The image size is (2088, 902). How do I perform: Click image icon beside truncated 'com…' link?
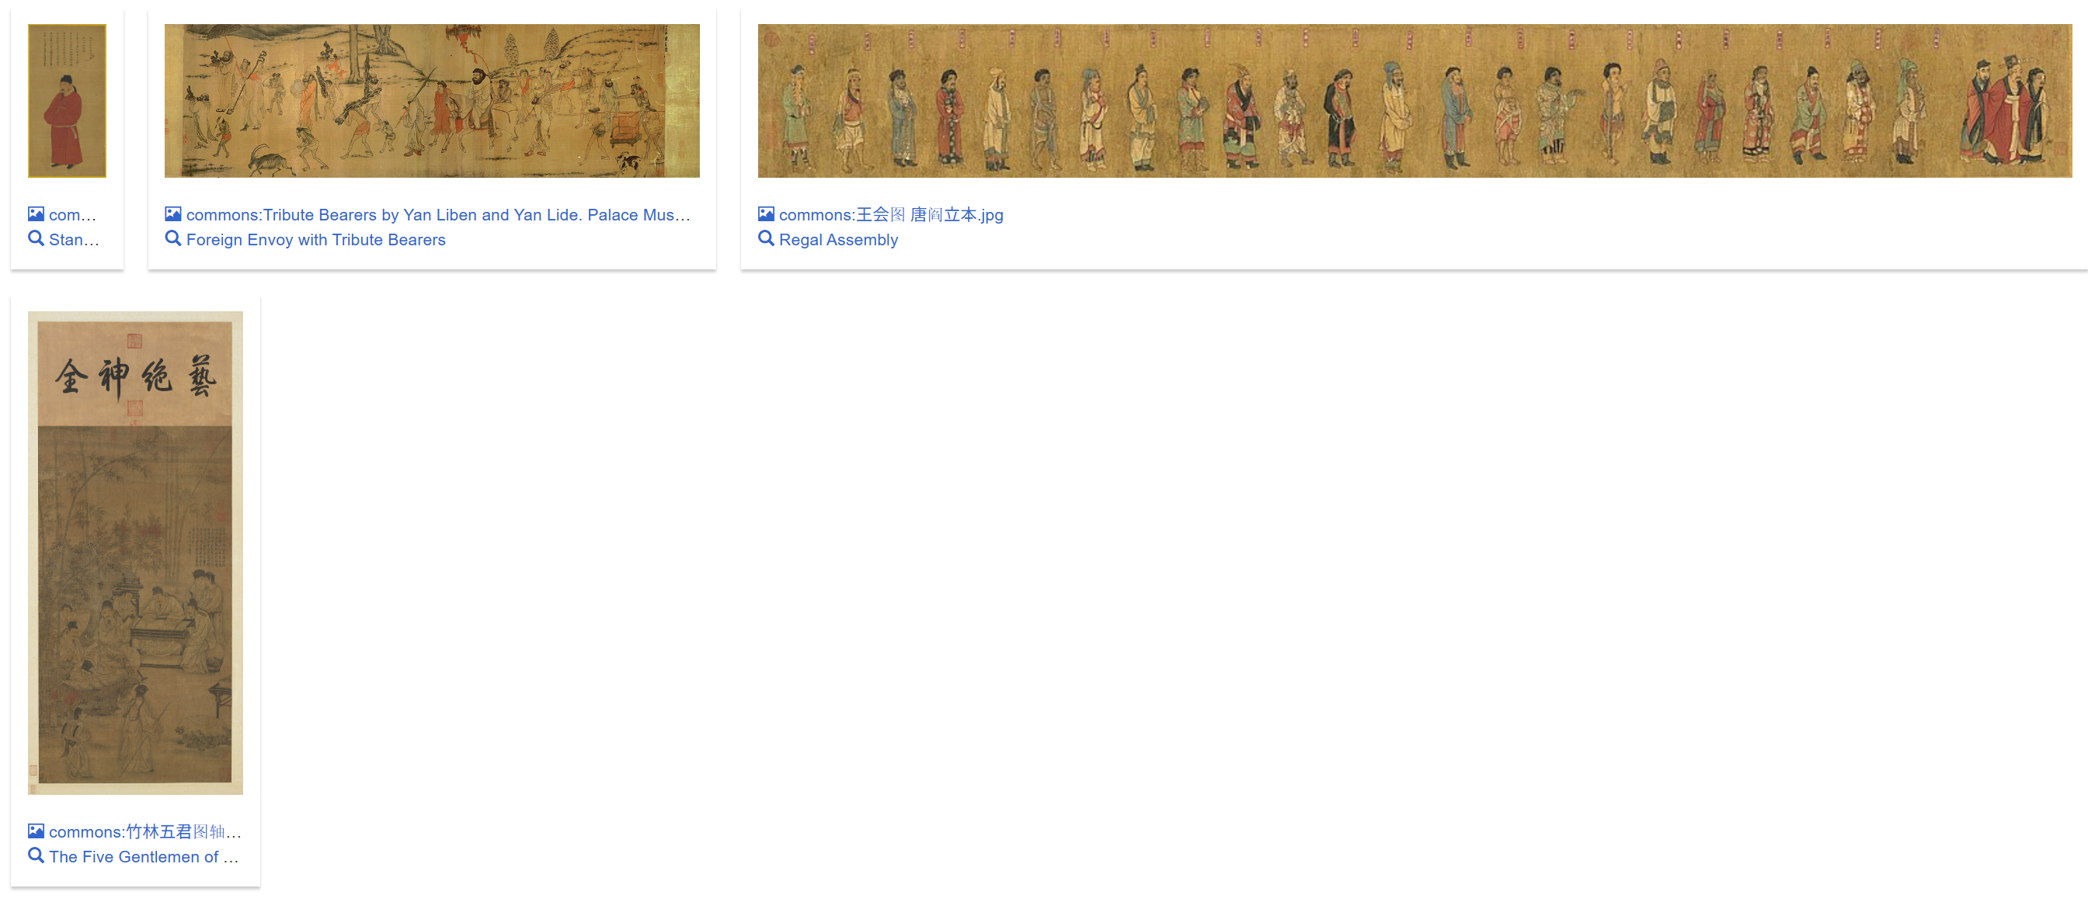pyautogui.click(x=36, y=213)
